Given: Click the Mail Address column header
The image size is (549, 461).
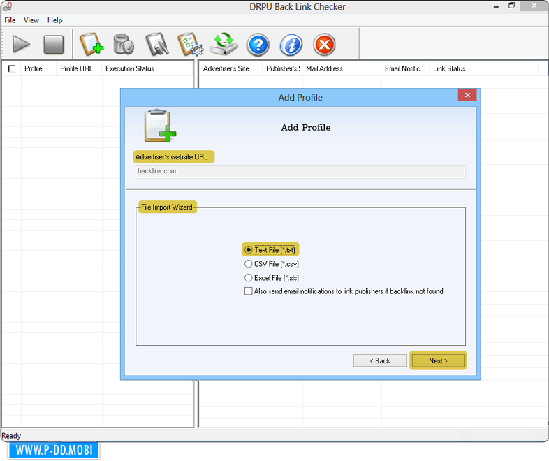Looking at the screenshot, I should [342, 68].
